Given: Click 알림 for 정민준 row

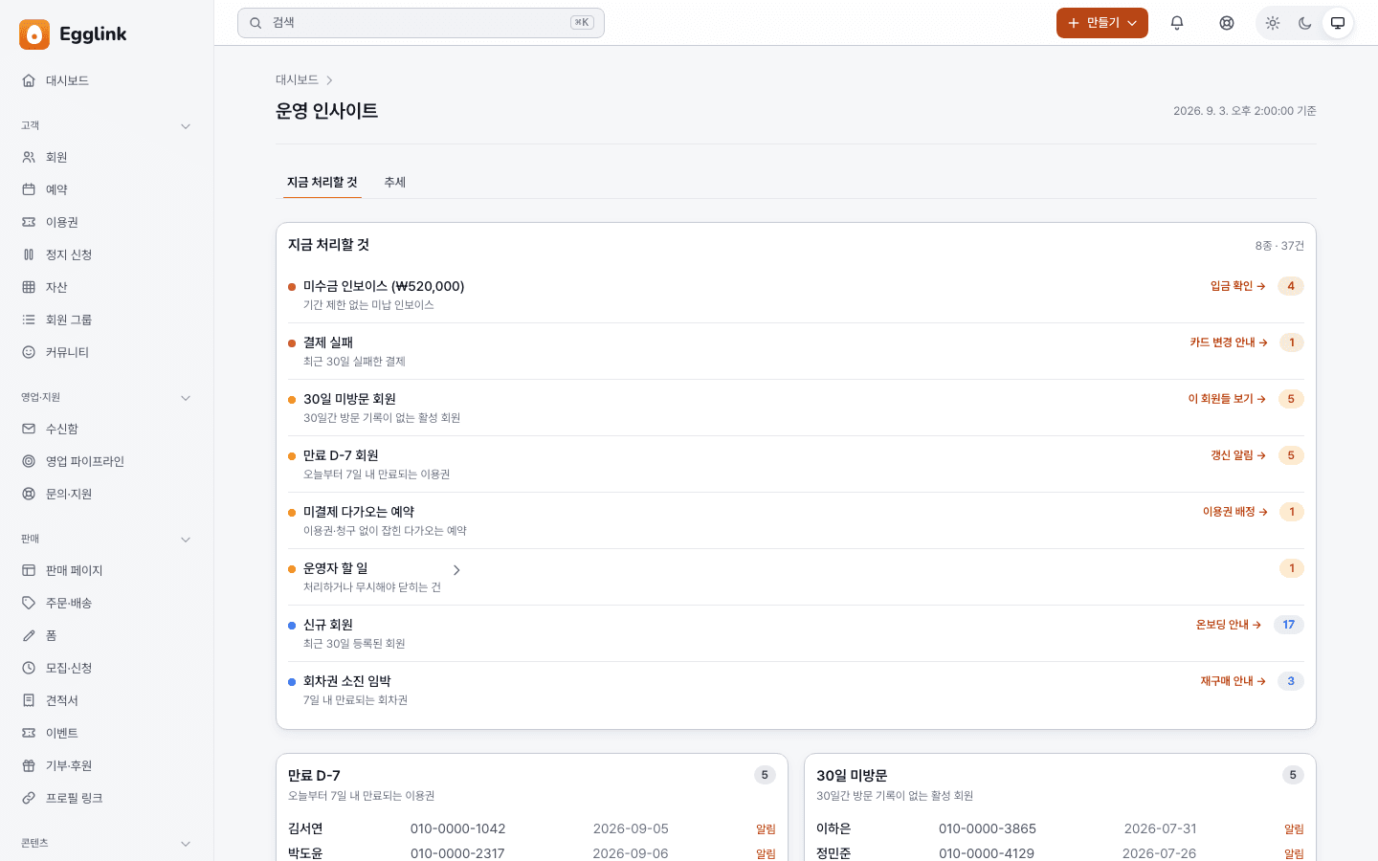Looking at the screenshot, I should coord(1294,853).
